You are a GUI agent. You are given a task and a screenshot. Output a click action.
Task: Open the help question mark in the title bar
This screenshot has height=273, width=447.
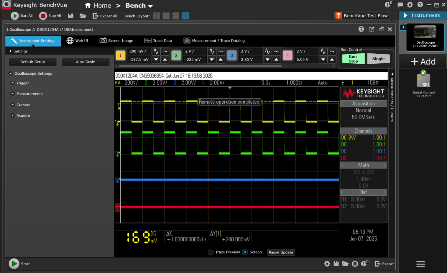pos(420,5)
